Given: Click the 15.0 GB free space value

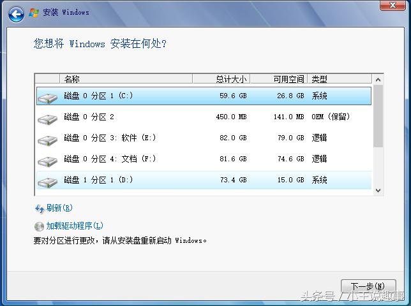Looking at the screenshot, I should 290,180.
